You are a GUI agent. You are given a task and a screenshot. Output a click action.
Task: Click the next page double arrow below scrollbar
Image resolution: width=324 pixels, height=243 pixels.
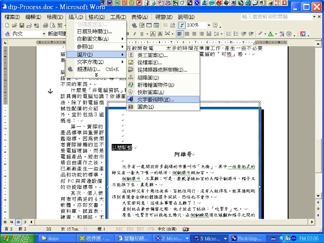(318, 215)
